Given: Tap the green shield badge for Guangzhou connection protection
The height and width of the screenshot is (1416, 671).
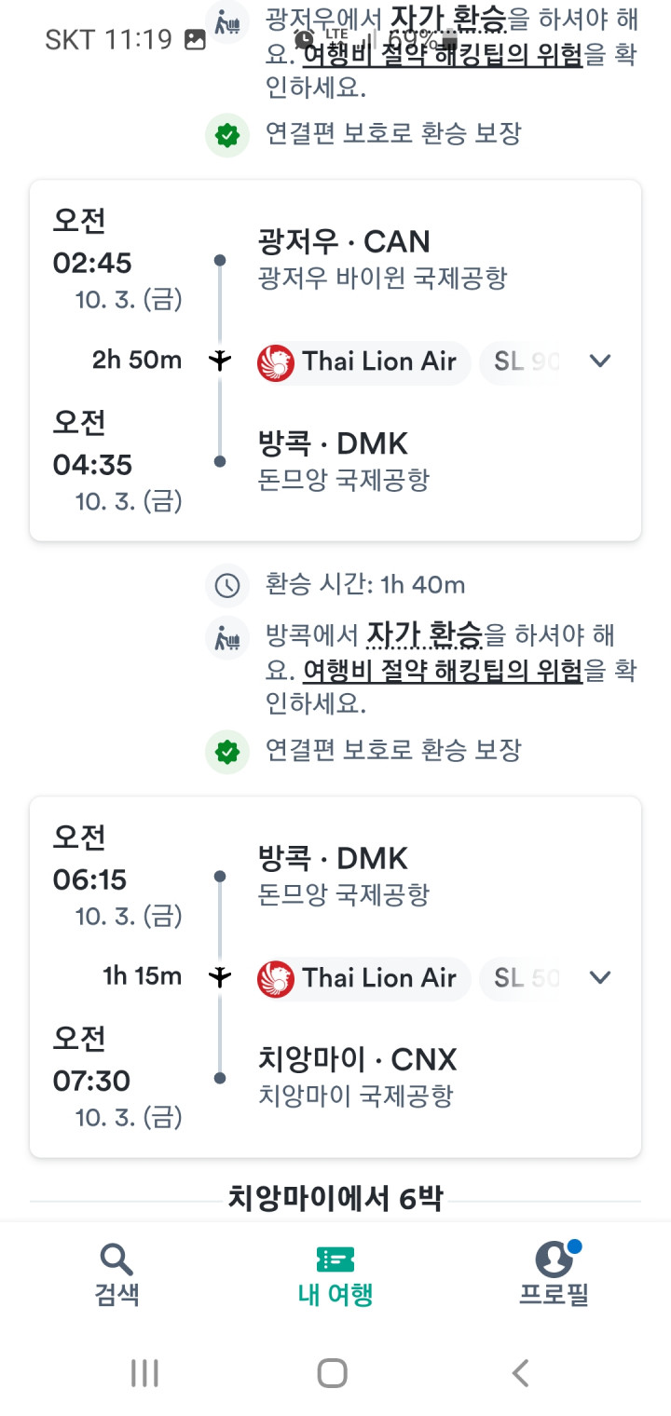Looking at the screenshot, I should [x=227, y=134].
